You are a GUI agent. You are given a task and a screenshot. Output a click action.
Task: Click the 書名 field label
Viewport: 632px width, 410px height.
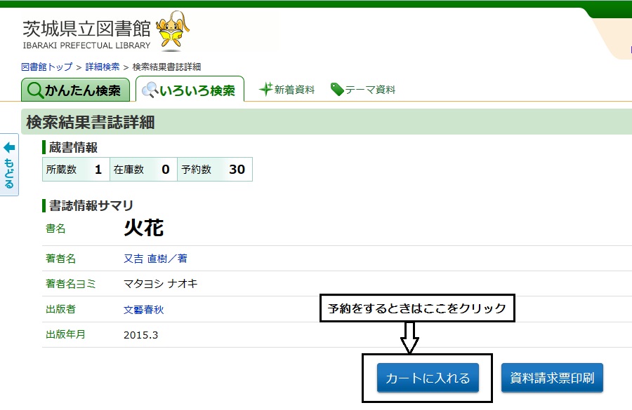coord(55,228)
